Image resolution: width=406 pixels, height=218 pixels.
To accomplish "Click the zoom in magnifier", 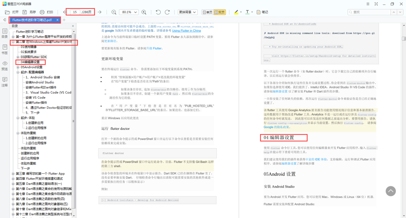I will pyautogui.click(x=144, y=12).
